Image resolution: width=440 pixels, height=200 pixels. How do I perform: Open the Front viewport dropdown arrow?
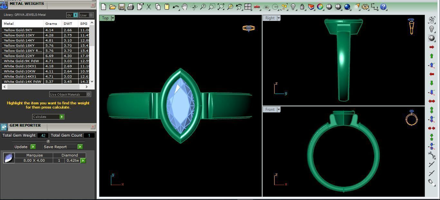click(x=279, y=110)
